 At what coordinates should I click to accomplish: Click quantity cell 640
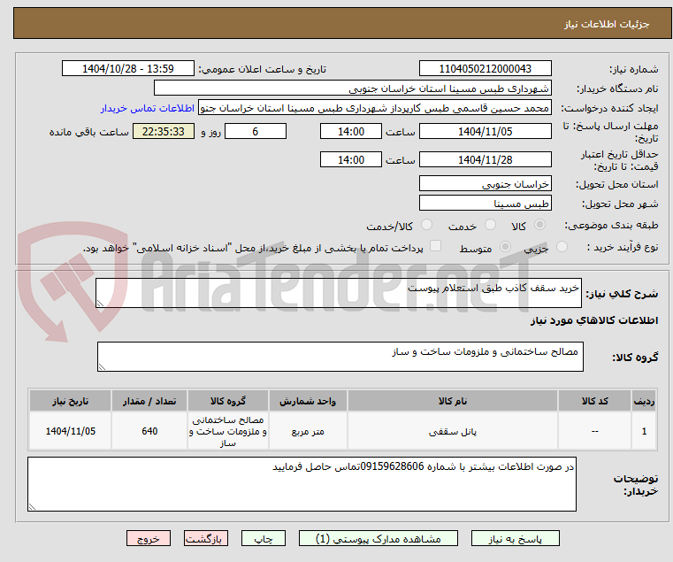click(149, 431)
